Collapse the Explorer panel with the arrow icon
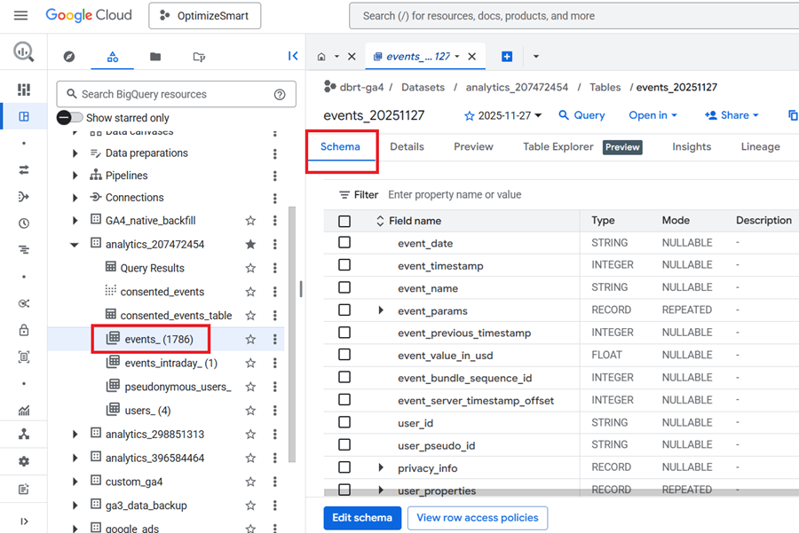 [293, 55]
